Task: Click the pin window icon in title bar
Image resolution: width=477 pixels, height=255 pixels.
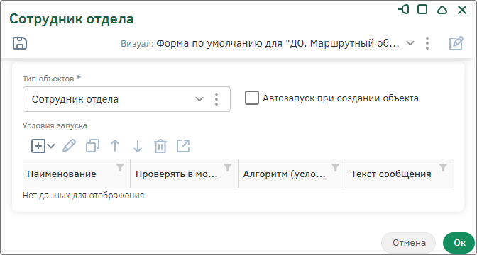Action: click(x=403, y=10)
